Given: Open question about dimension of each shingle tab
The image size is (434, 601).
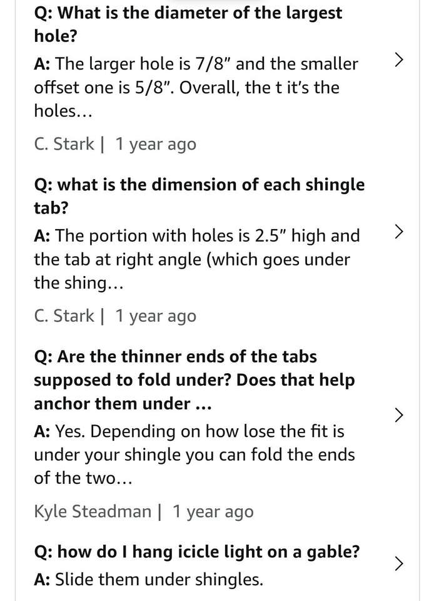Looking at the screenshot, I should pyautogui.click(x=199, y=196).
